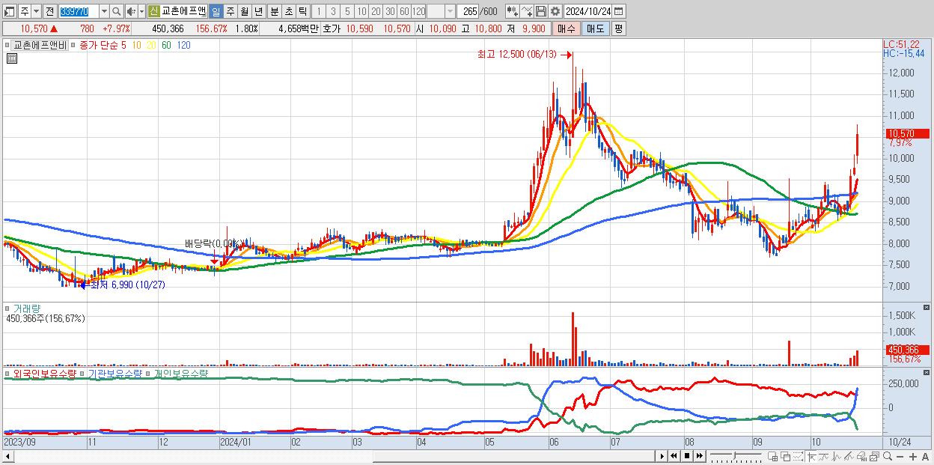Fast forward chart replay button
The image size is (934, 465).
[699, 456]
